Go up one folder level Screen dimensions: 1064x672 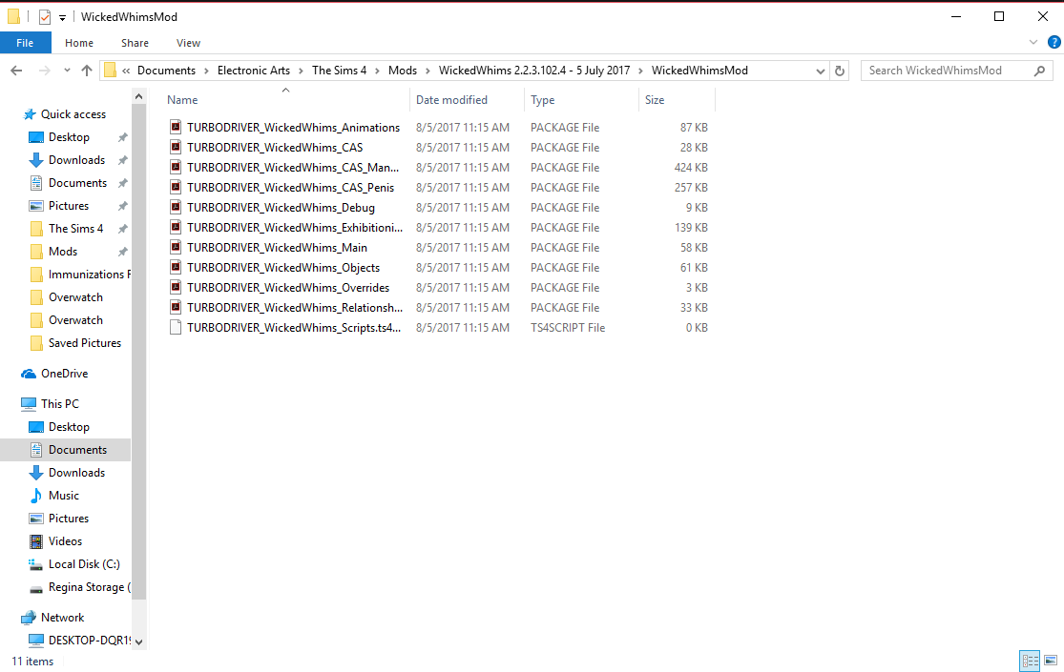pyautogui.click(x=86, y=71)
